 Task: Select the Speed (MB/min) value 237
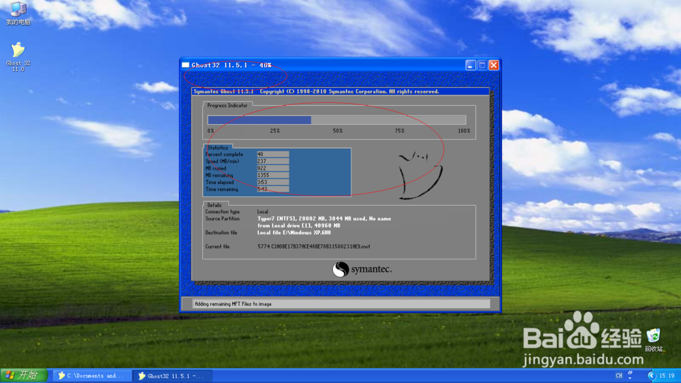point(273,162)
